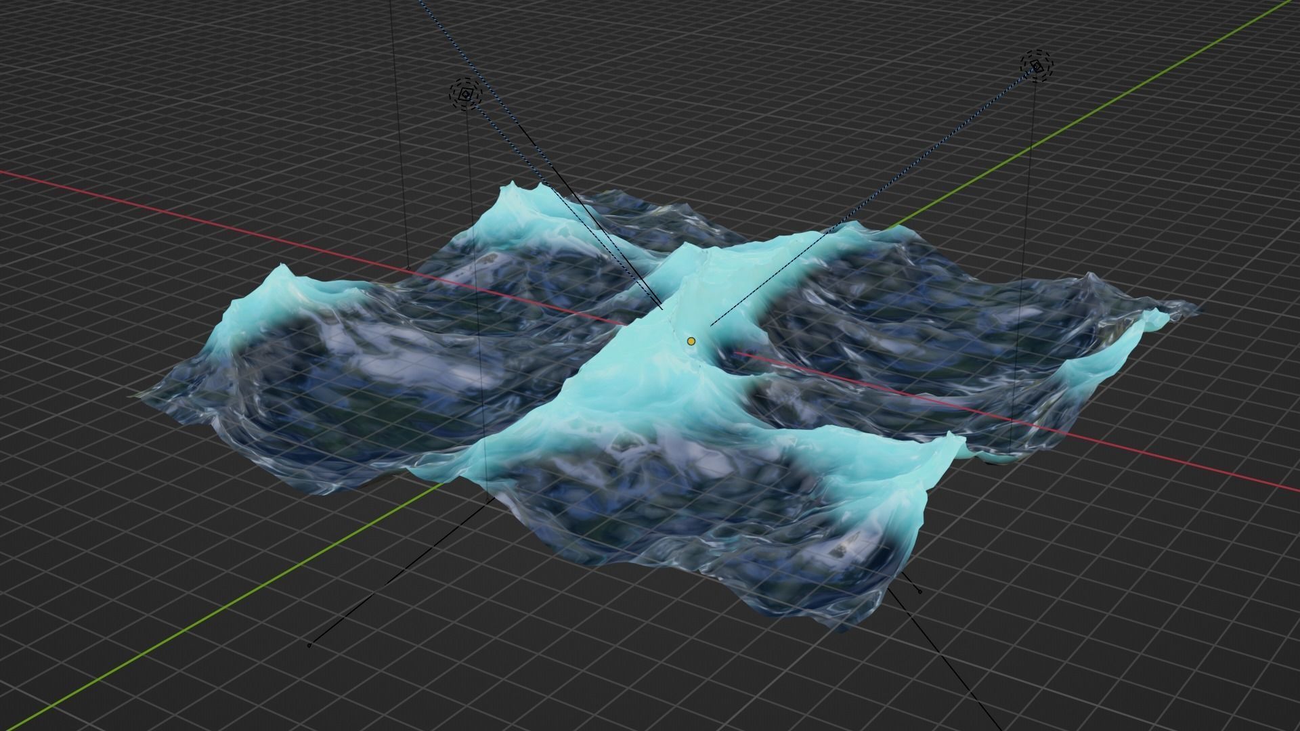Click the yellow origin point on mesh
This screenshot has height=731, width=1300.
point(691,341)
